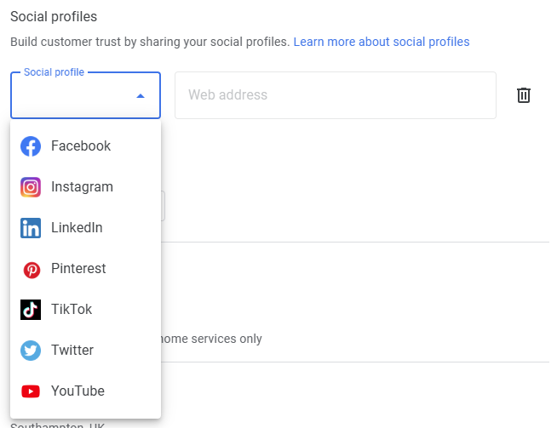Click the Social profiles section heading
The image size is (557, 428).
(x=54, y=17)
